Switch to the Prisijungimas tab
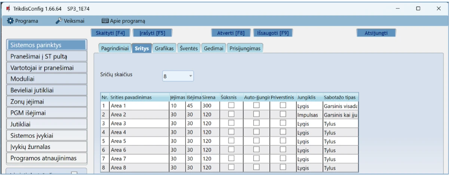The height and width of the screenshot is (176, 449). pos(245,49)
